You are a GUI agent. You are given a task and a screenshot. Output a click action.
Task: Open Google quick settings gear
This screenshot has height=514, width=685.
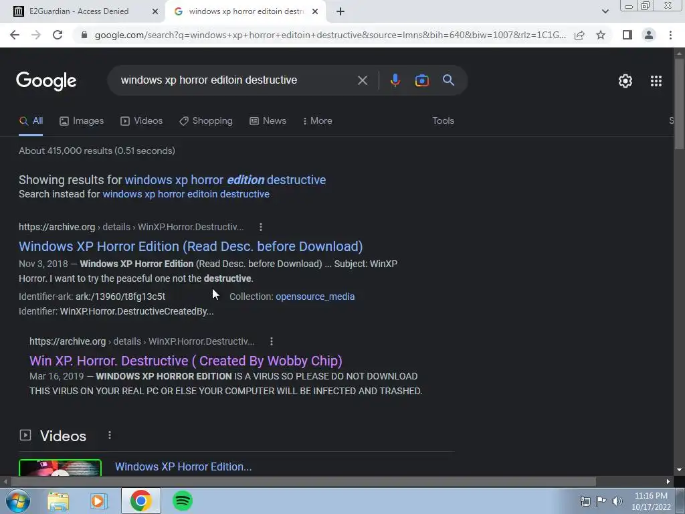pyautogui.click(x=625, y=81)
